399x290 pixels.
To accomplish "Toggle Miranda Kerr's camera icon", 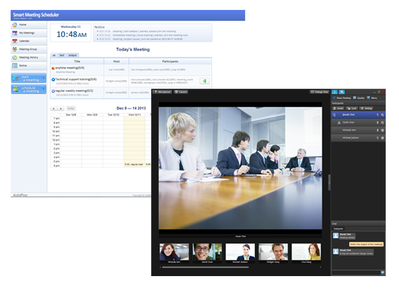I will (x=382, y=130).
